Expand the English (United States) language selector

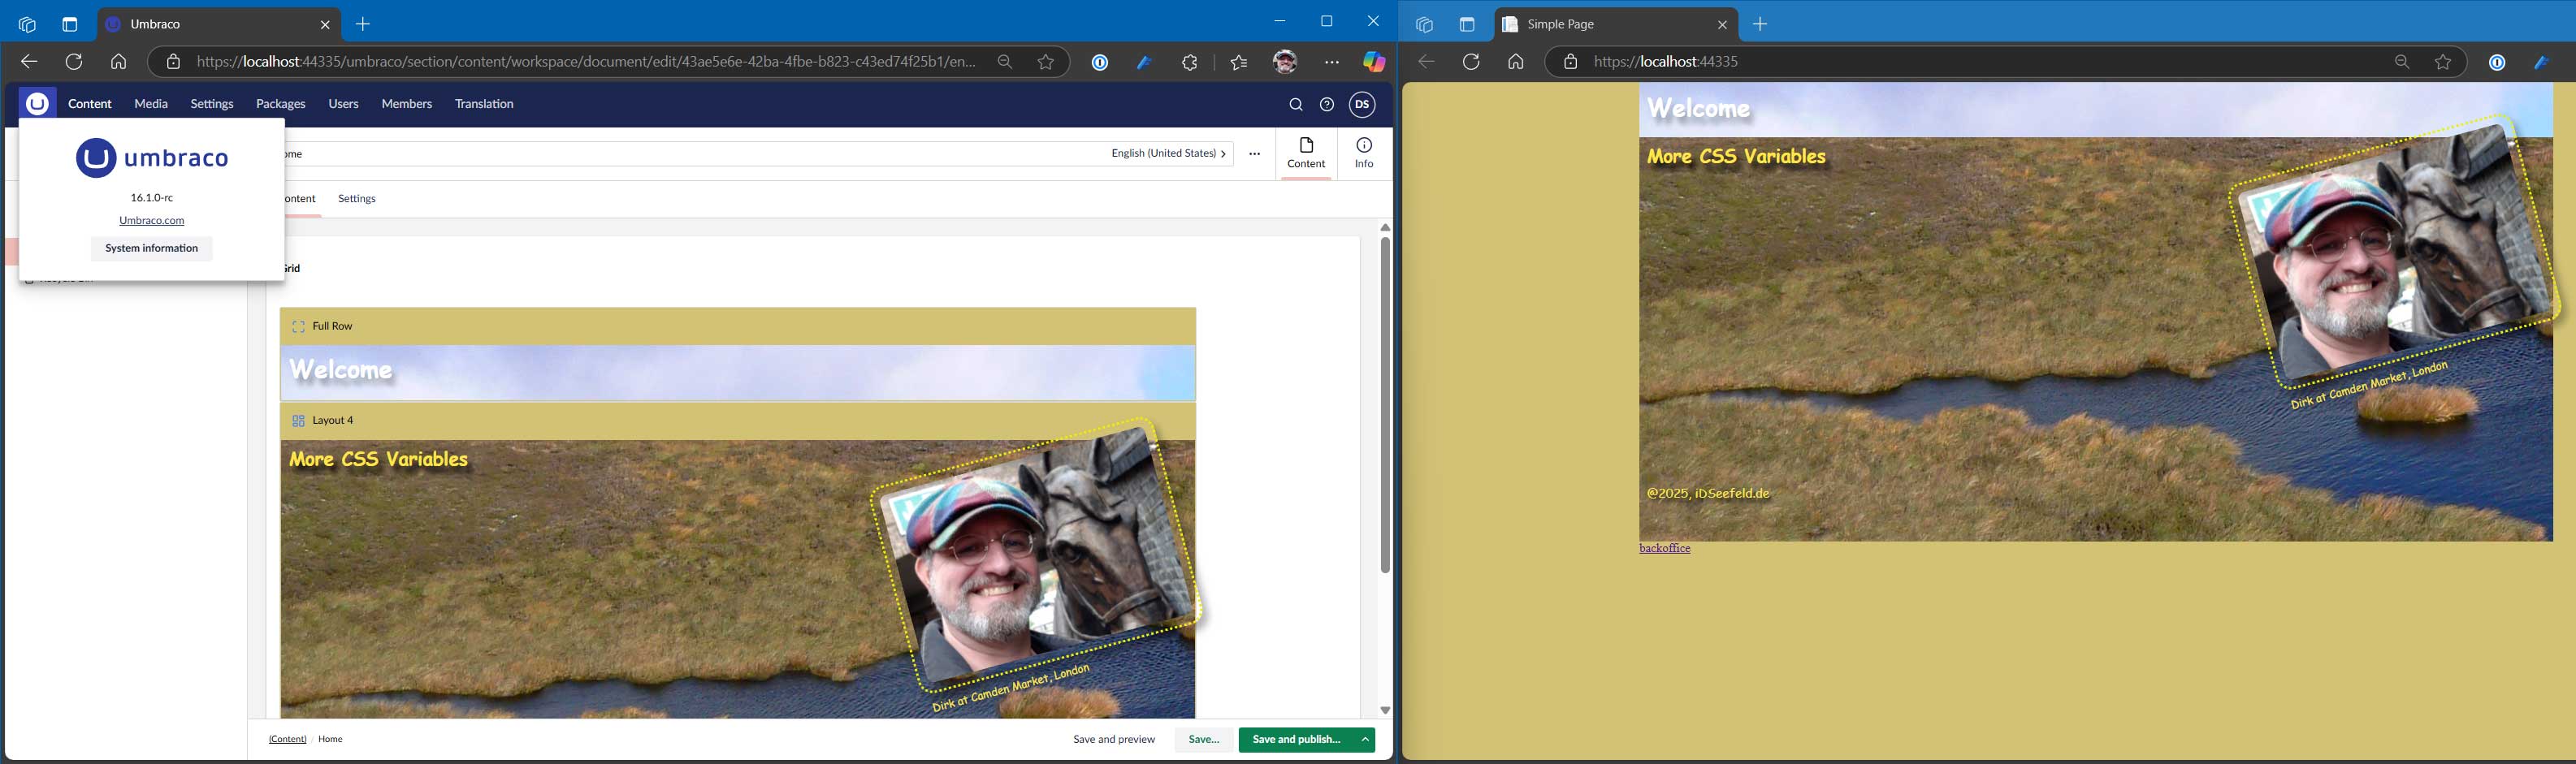click(x=1168, y=154)
